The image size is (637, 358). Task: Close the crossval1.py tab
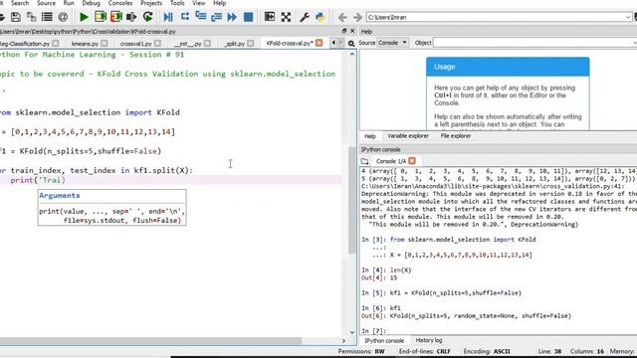(157, 43)
